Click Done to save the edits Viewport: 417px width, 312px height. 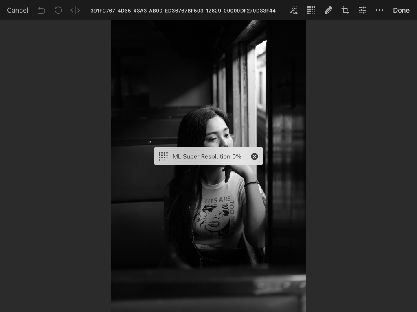coord(401,10)
